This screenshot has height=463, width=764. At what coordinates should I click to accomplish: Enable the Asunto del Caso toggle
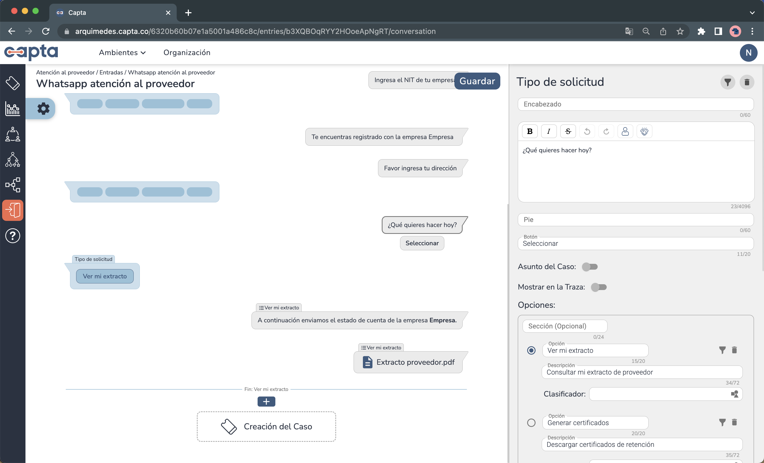tap(590, 266)
